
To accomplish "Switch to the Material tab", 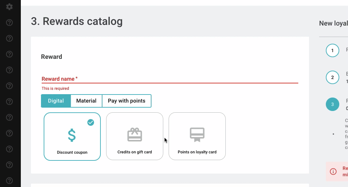I will [86, 101].
